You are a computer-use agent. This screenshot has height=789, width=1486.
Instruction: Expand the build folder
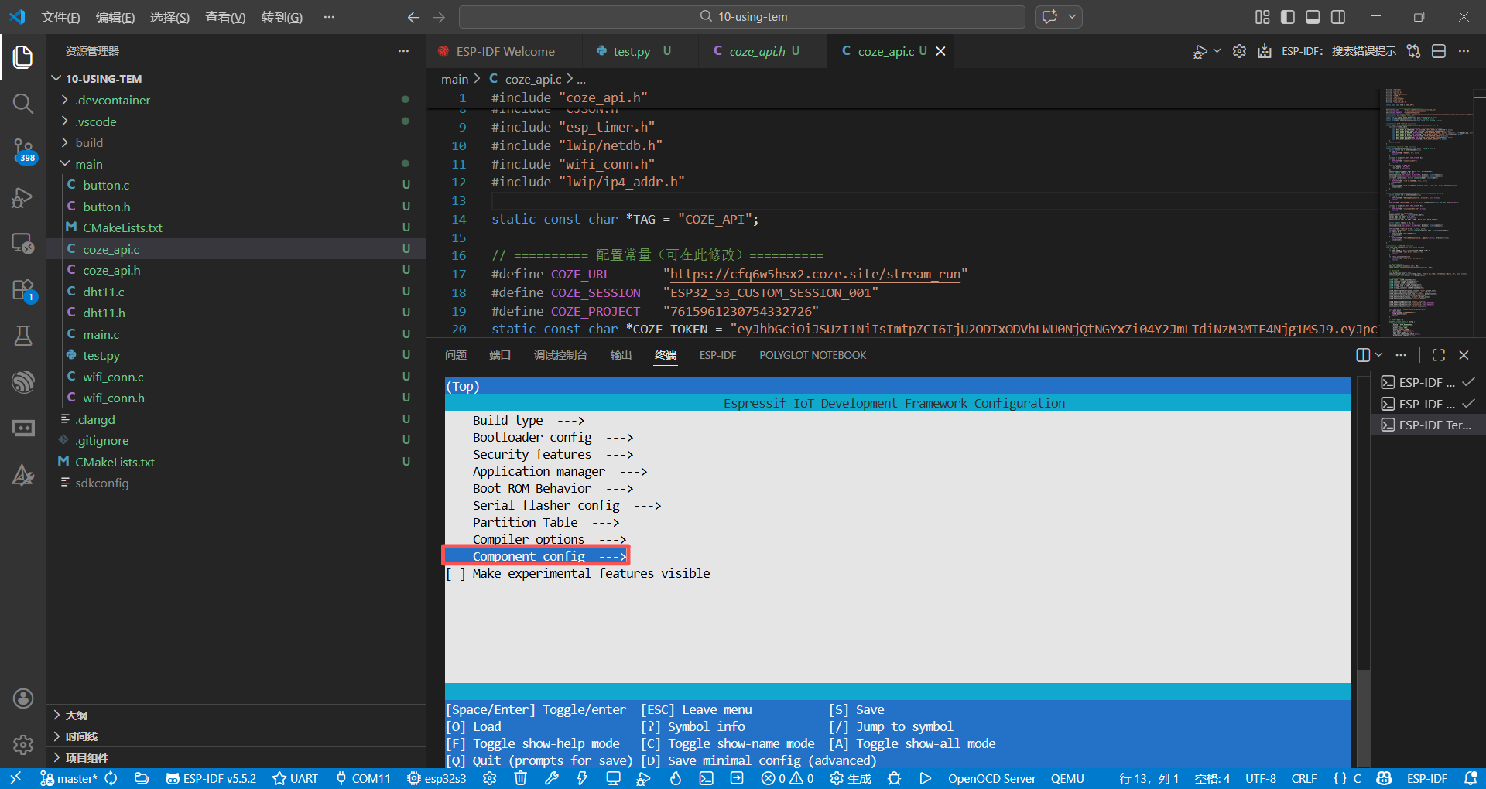point(235,142)
